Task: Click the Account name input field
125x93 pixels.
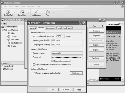Action: 67,53
